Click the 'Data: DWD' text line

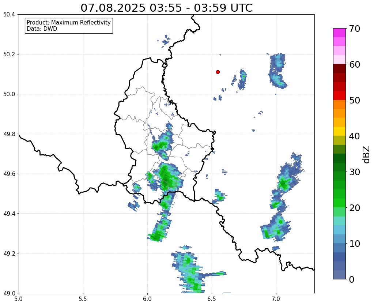click(42, 29)
